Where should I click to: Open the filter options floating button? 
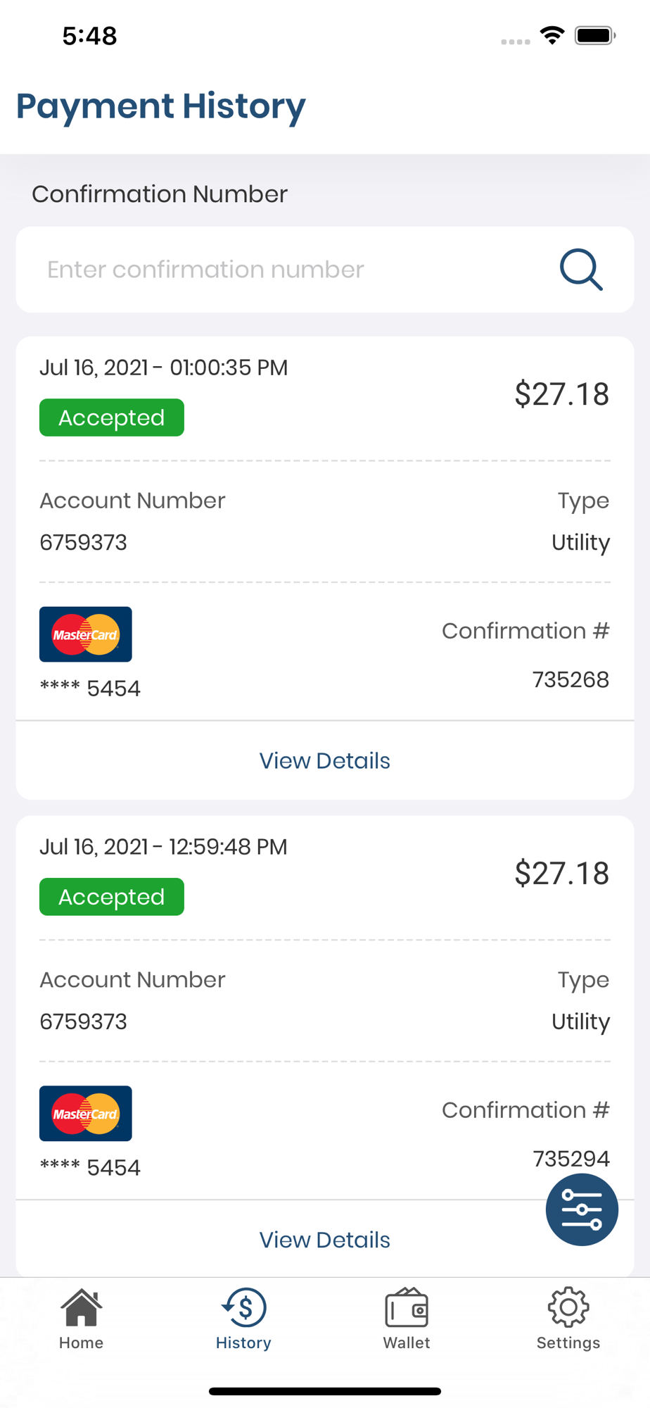[582, 1209]
